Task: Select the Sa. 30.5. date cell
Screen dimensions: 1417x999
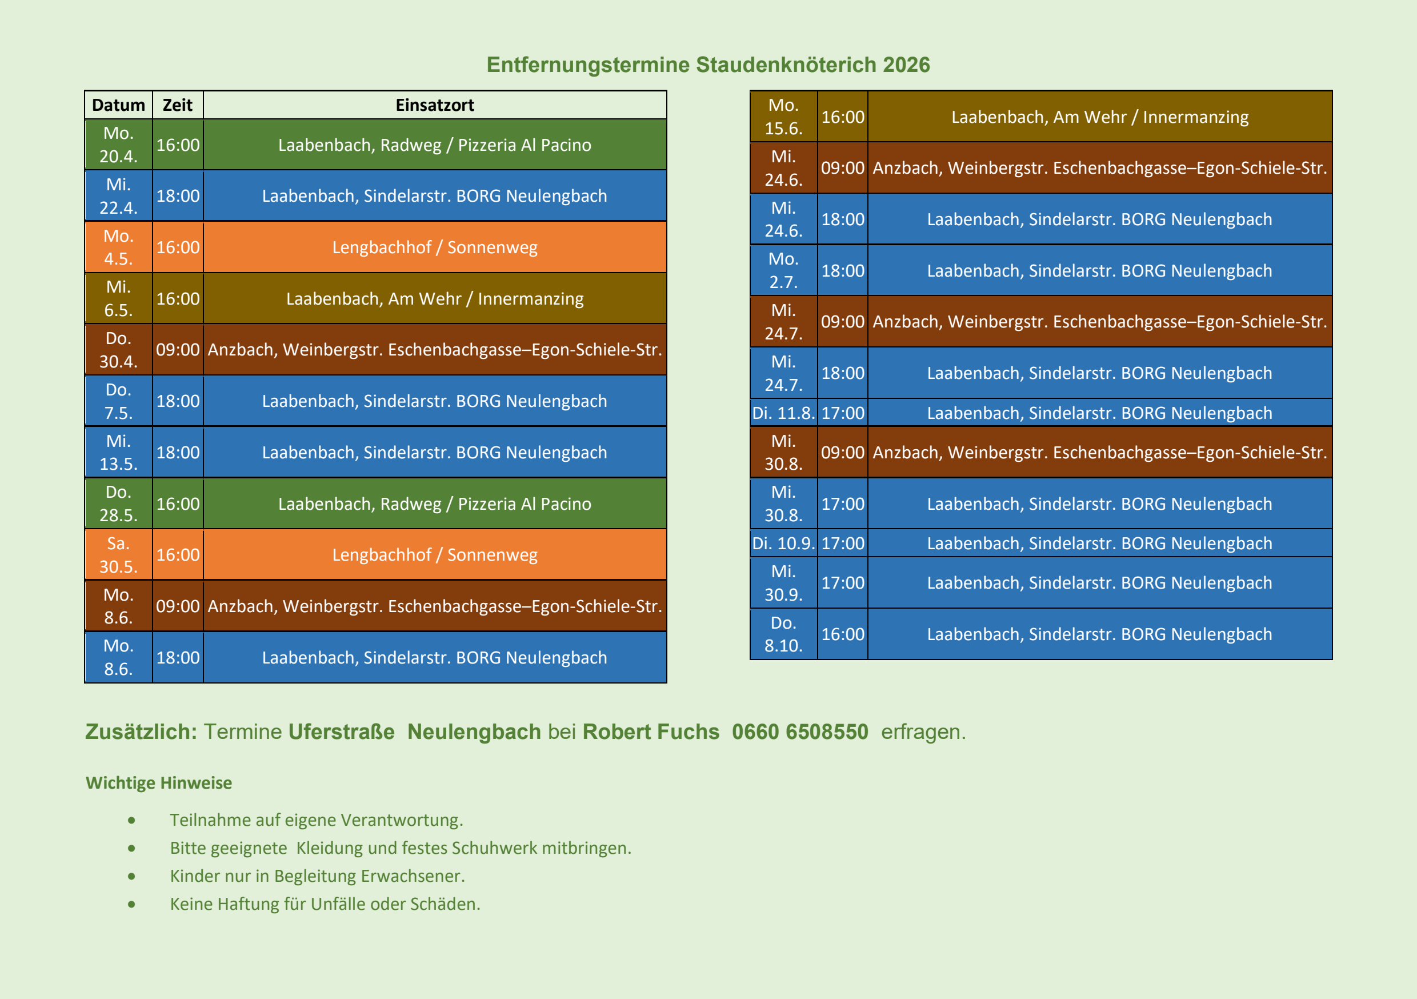Action: [x=118, y=554]
